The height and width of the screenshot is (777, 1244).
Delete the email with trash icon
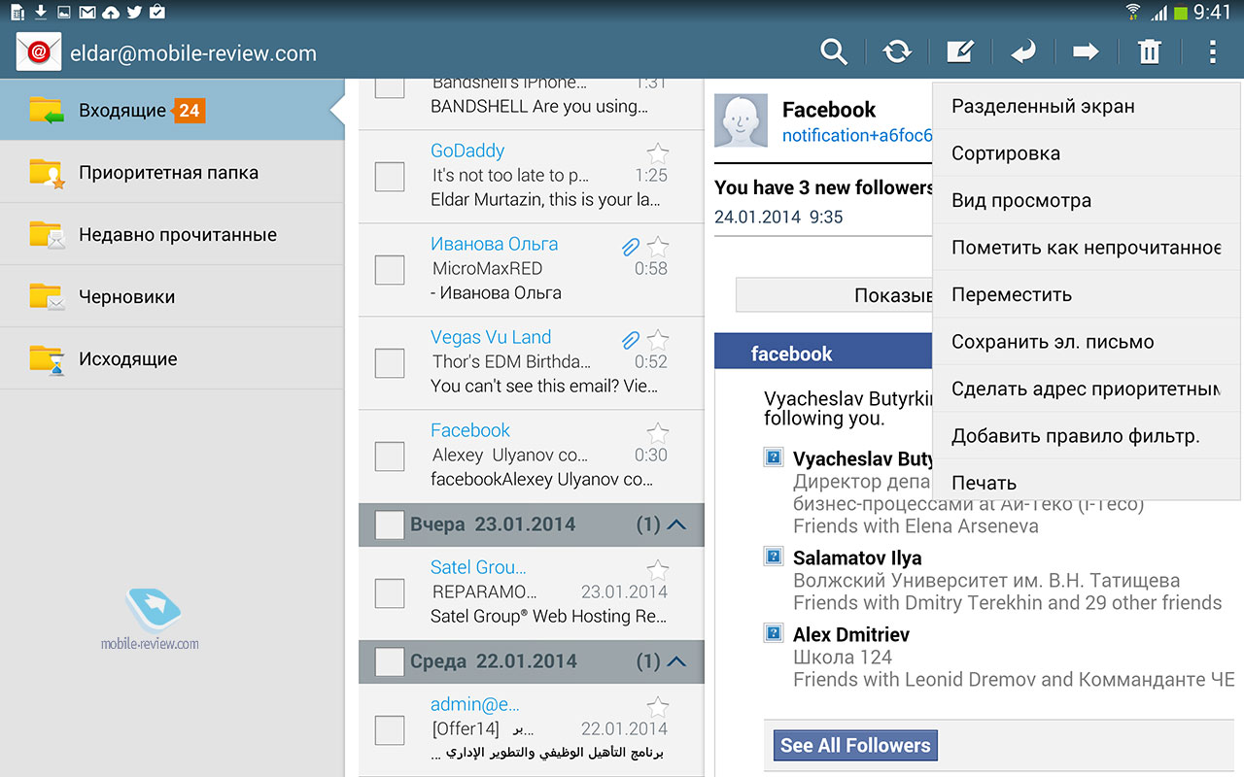coord(1150,51)
